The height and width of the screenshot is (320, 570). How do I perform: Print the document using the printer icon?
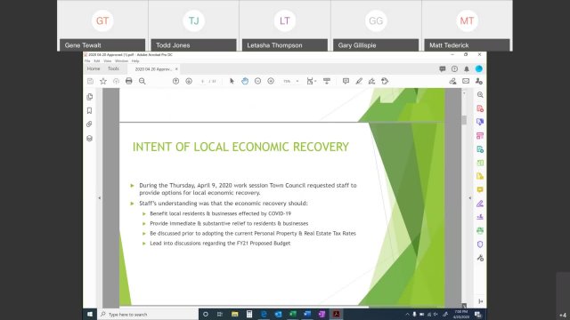[x=128, y=81]
